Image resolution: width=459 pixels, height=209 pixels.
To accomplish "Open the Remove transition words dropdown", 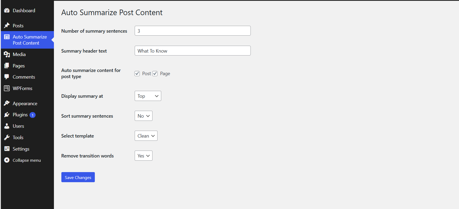I will tap(143, 156).
